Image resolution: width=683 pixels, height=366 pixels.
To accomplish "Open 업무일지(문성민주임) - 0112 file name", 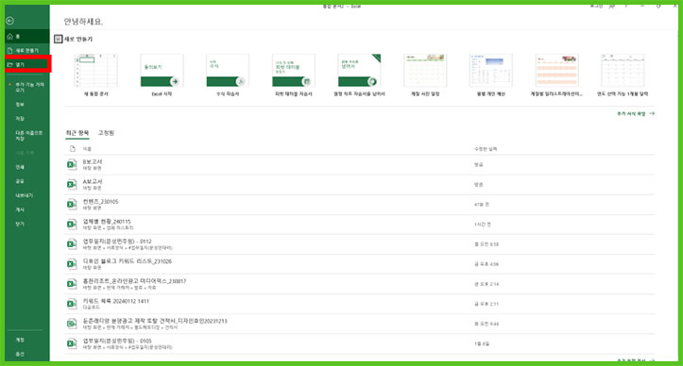I will pos(117,241).
